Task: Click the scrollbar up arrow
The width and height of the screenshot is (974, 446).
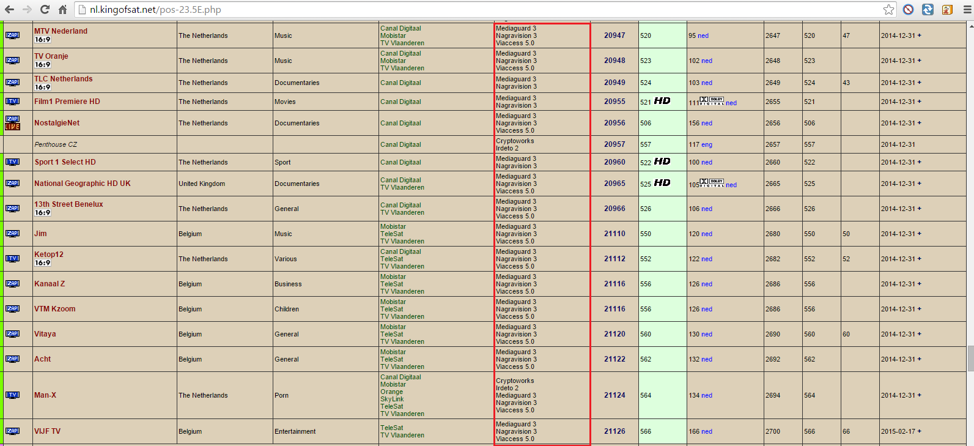Action: (x=970, y=25)
